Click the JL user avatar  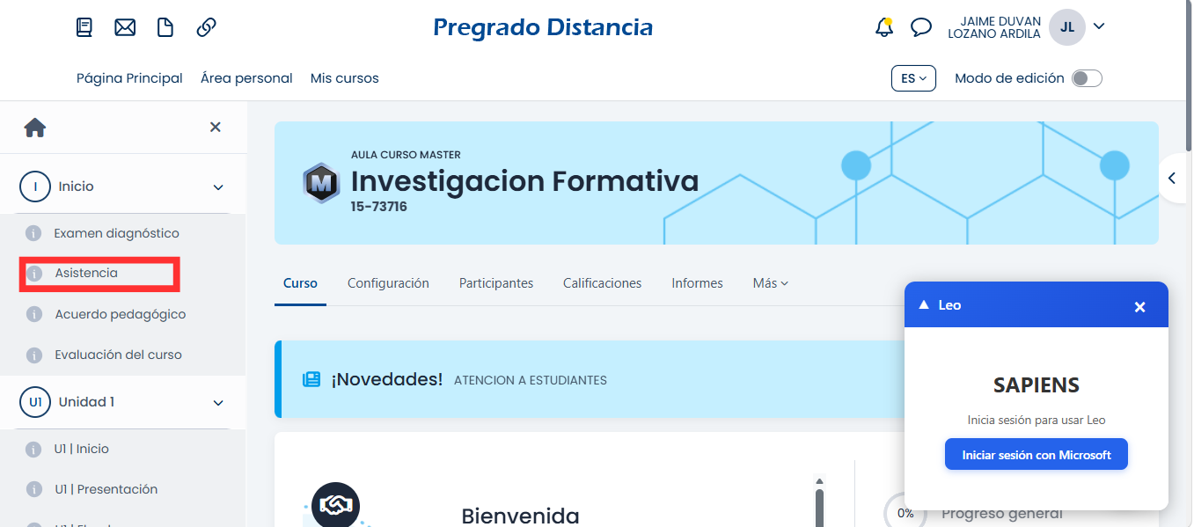[1067, 27]
